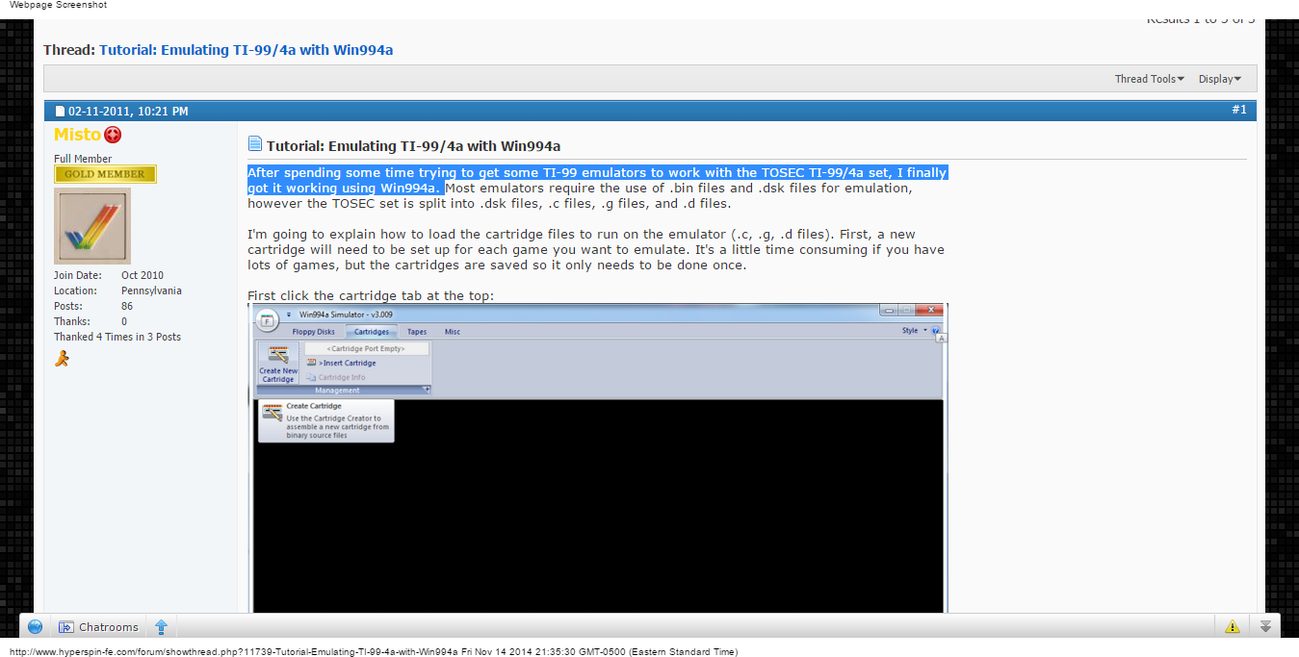Click the 'Pennsylvania' location value
1299x657 pixels.
coord(151,291)
